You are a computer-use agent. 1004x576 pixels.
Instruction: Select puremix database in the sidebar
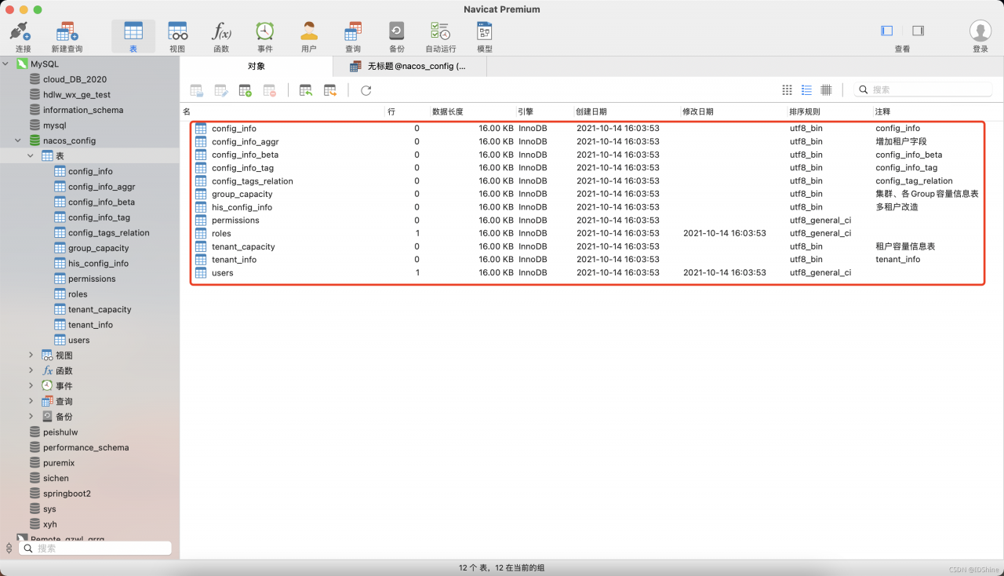pyautogui.click(x=59, y=463)
